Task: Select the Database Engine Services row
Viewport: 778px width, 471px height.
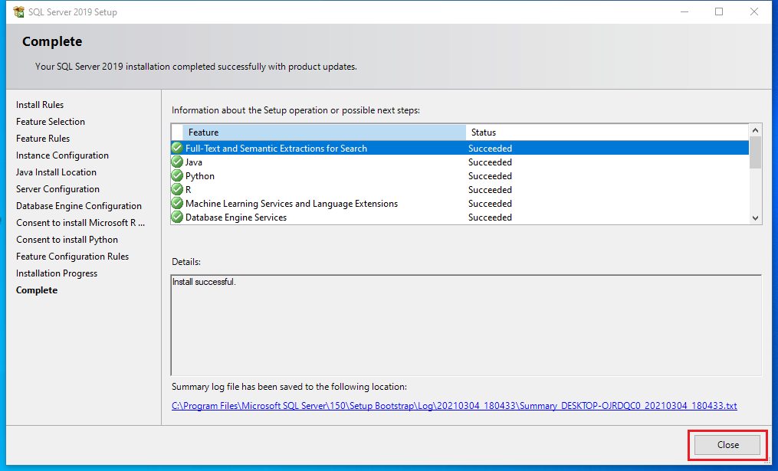Action: tap(322, 218)
